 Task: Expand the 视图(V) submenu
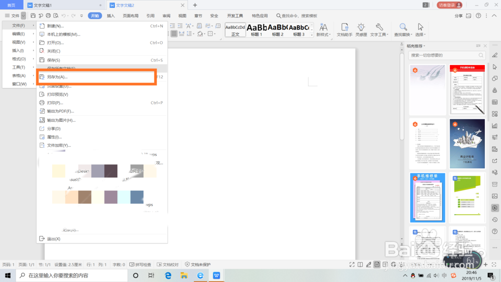[19, 42]
